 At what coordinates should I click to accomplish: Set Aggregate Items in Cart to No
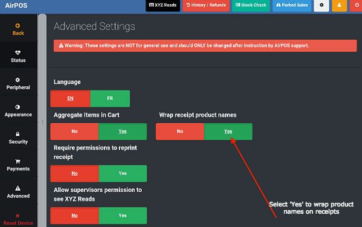pos(74,132)
